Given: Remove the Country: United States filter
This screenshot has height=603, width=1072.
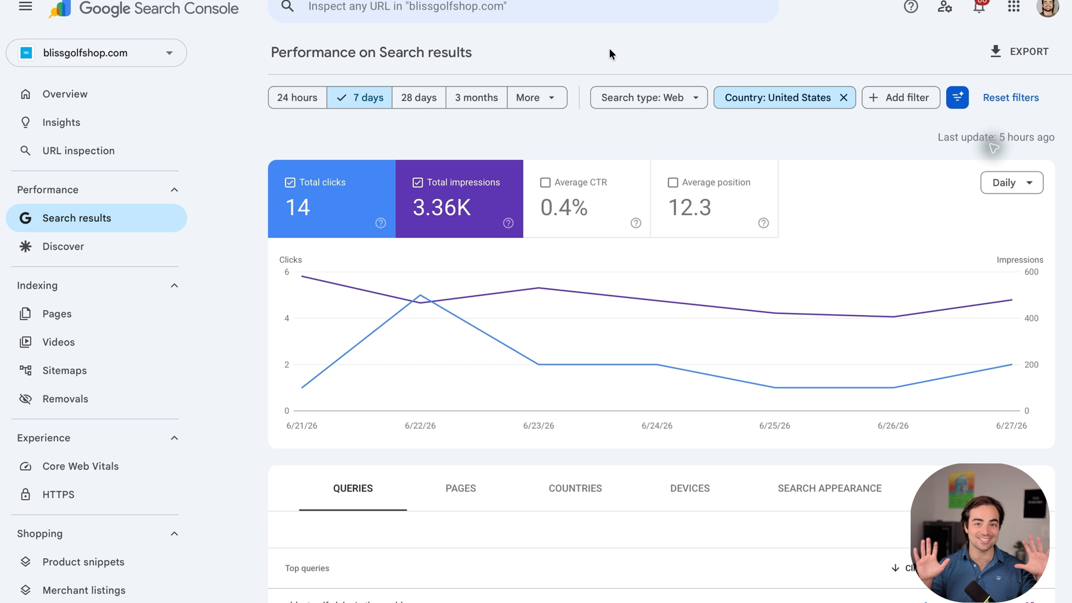Looking at the screenshot, I should [x=844, y=97].
